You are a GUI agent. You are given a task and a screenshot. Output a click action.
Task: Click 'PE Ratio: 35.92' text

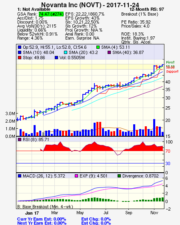click(x=136, y=22)
